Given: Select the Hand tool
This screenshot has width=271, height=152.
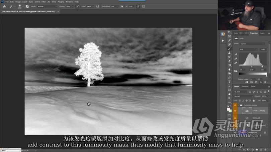Looking at the screenshot, I should pos(229,94).
